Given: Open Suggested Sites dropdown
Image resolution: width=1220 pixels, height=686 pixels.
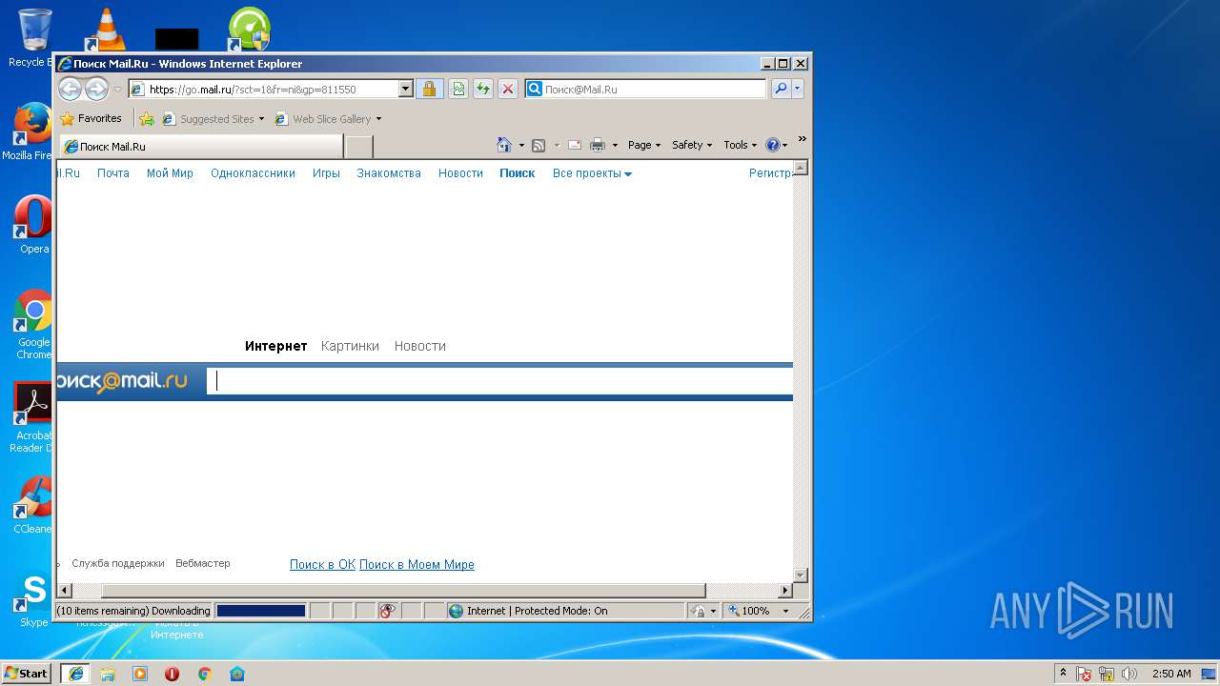Looking at the screenshot, I should pyautogui.click(x=213, y=119).
